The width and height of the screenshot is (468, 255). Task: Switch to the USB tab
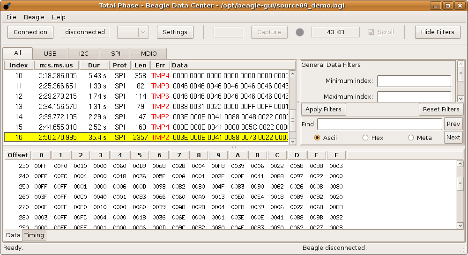(50, 53)
